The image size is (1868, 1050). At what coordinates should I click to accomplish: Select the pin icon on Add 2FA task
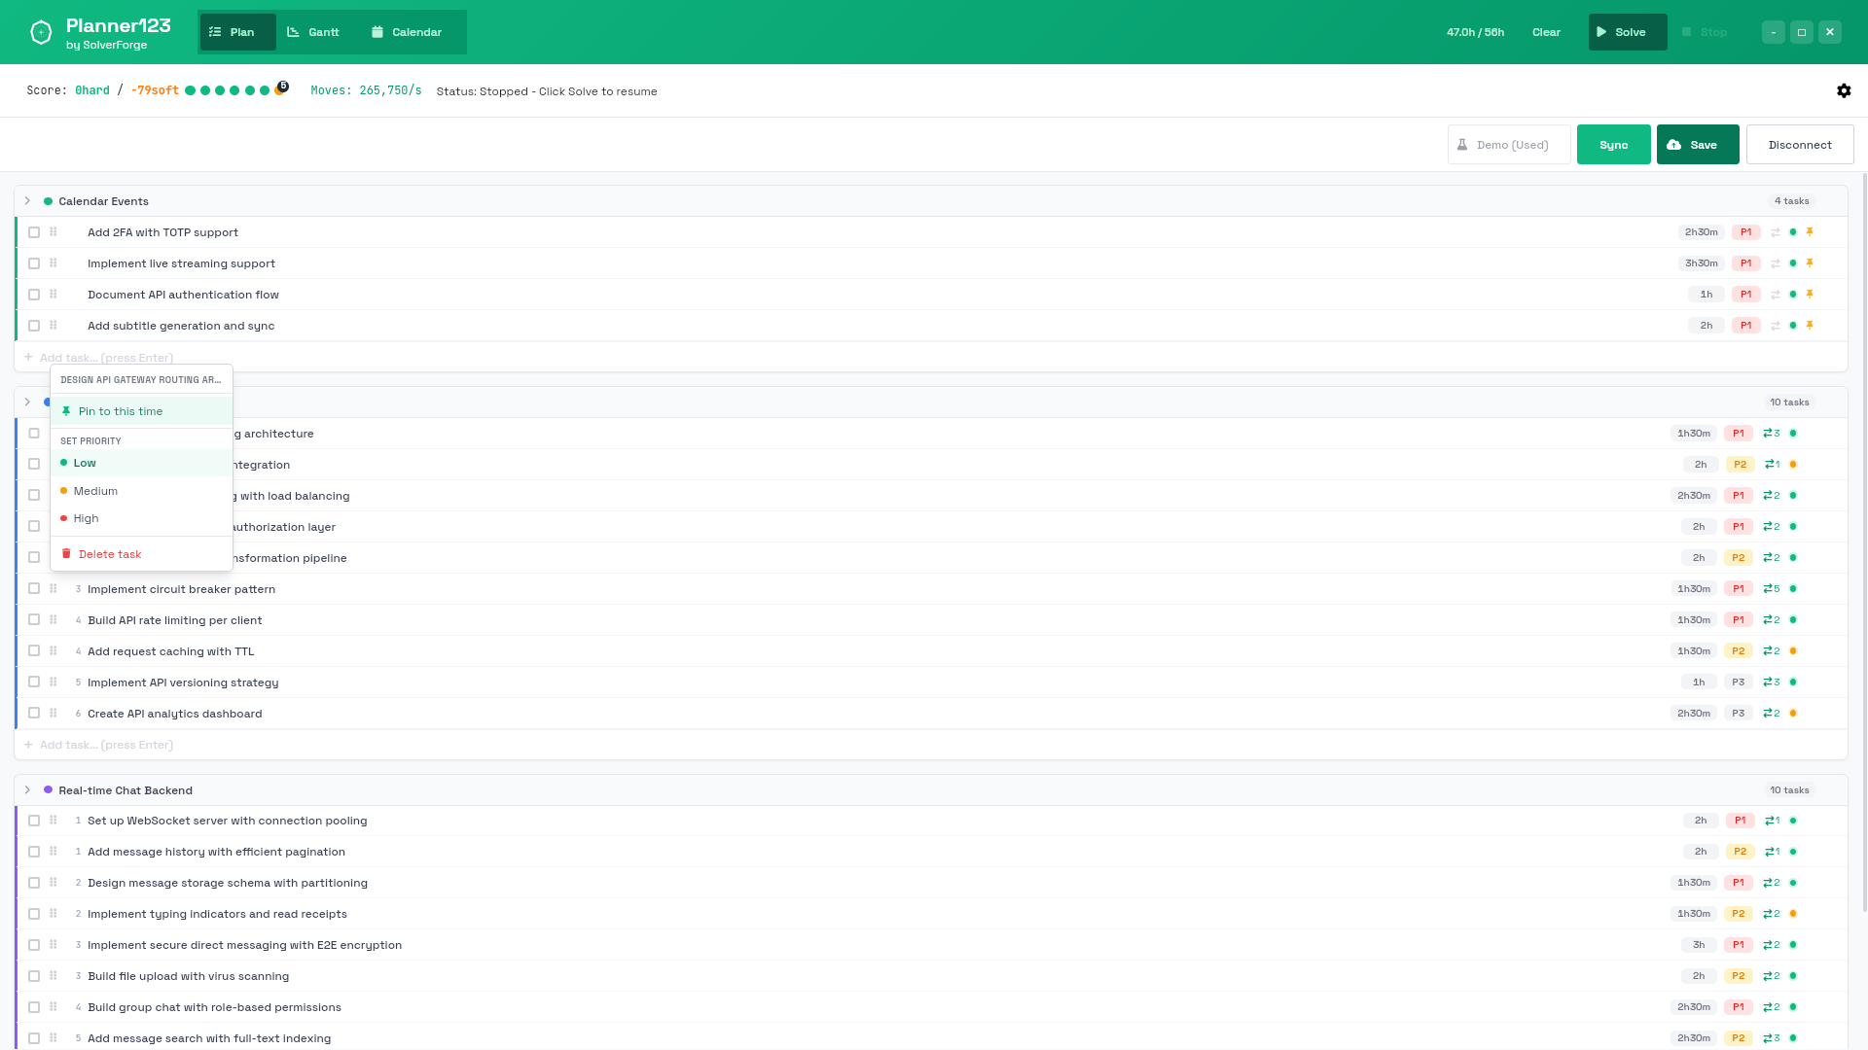(1810, 232)
